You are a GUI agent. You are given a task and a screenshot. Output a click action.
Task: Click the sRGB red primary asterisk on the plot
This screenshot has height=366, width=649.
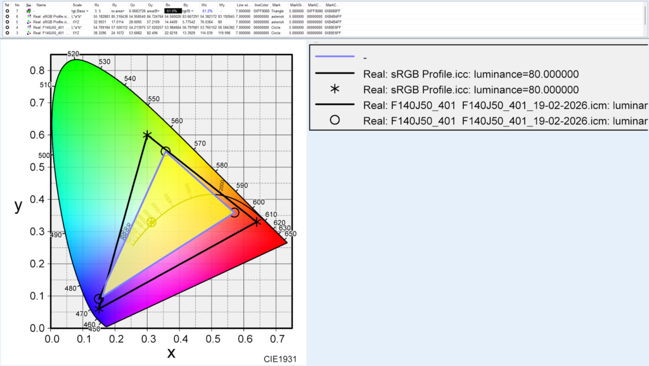click(x=257, y=222)
